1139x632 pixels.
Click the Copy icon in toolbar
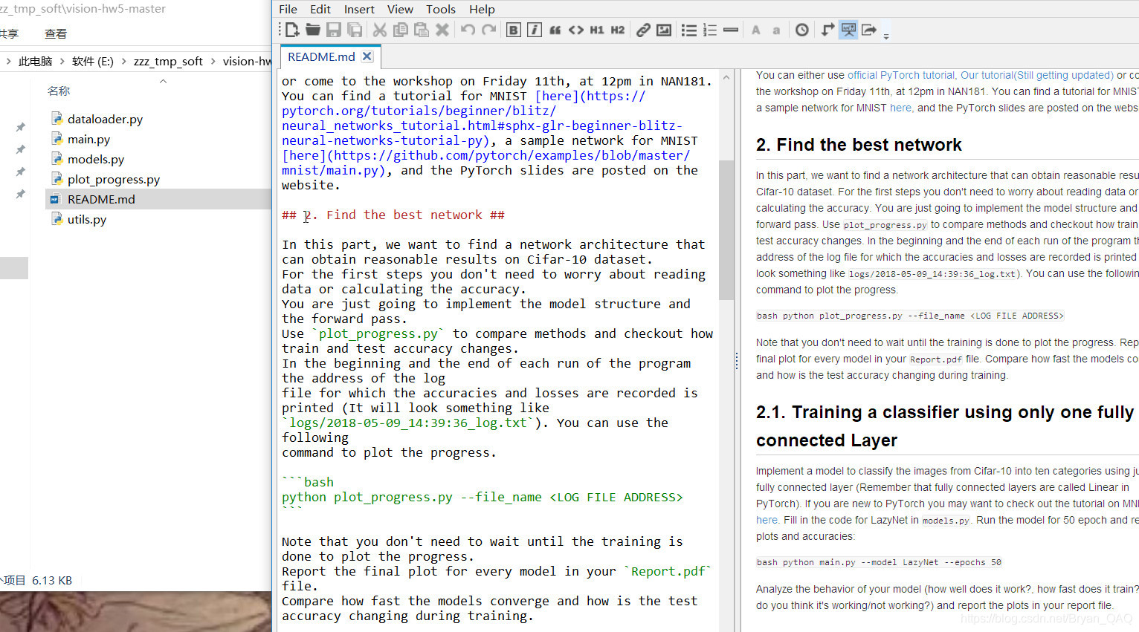coord(400,30)
